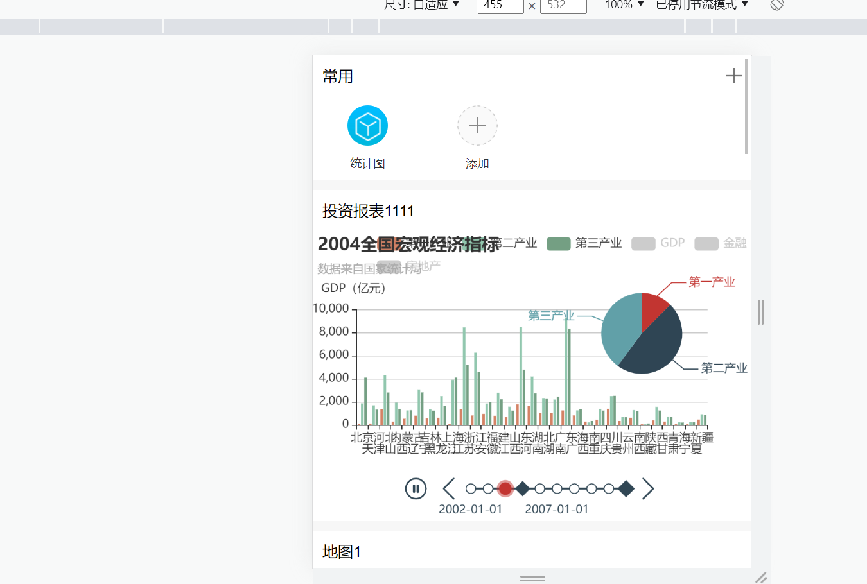
Task: Click the 第一产业 pie label
Action: point(712,282)
